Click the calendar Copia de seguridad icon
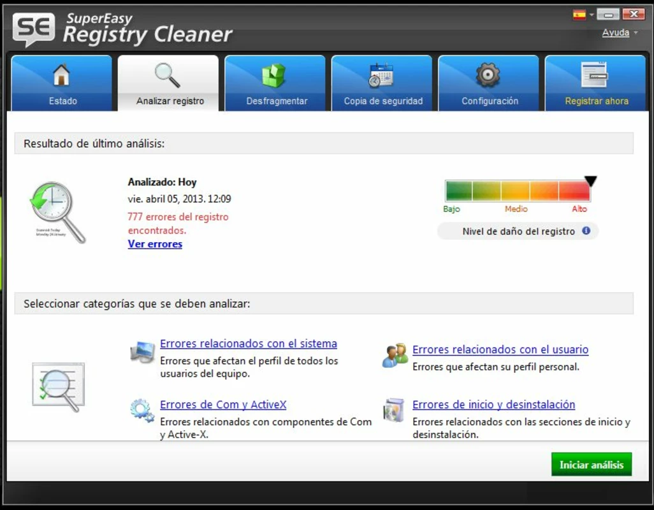 pyautogui.click(x=381, y=75)
